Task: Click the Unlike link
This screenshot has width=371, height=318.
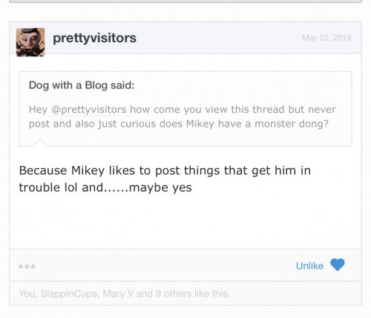Action: pos(309,266)
